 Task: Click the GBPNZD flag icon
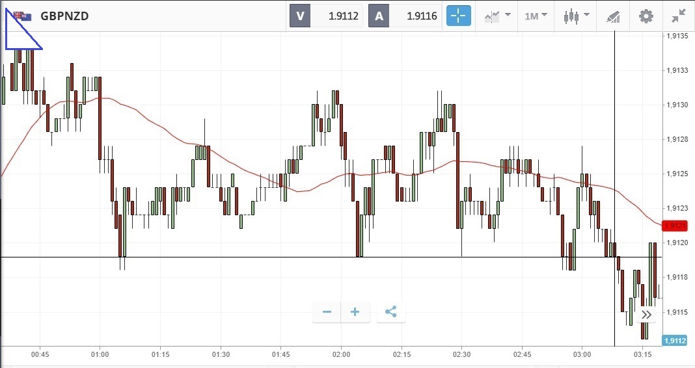coord(23,16)
